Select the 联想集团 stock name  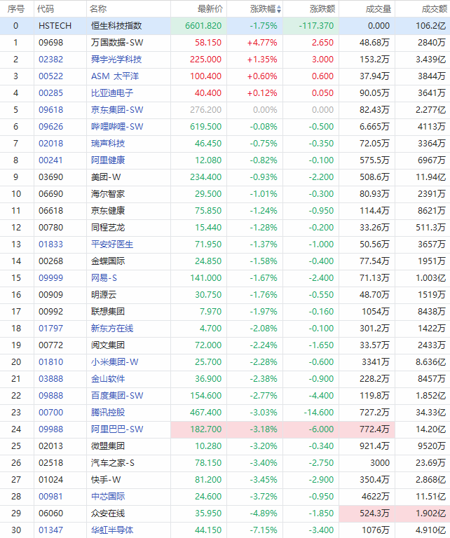108,312
